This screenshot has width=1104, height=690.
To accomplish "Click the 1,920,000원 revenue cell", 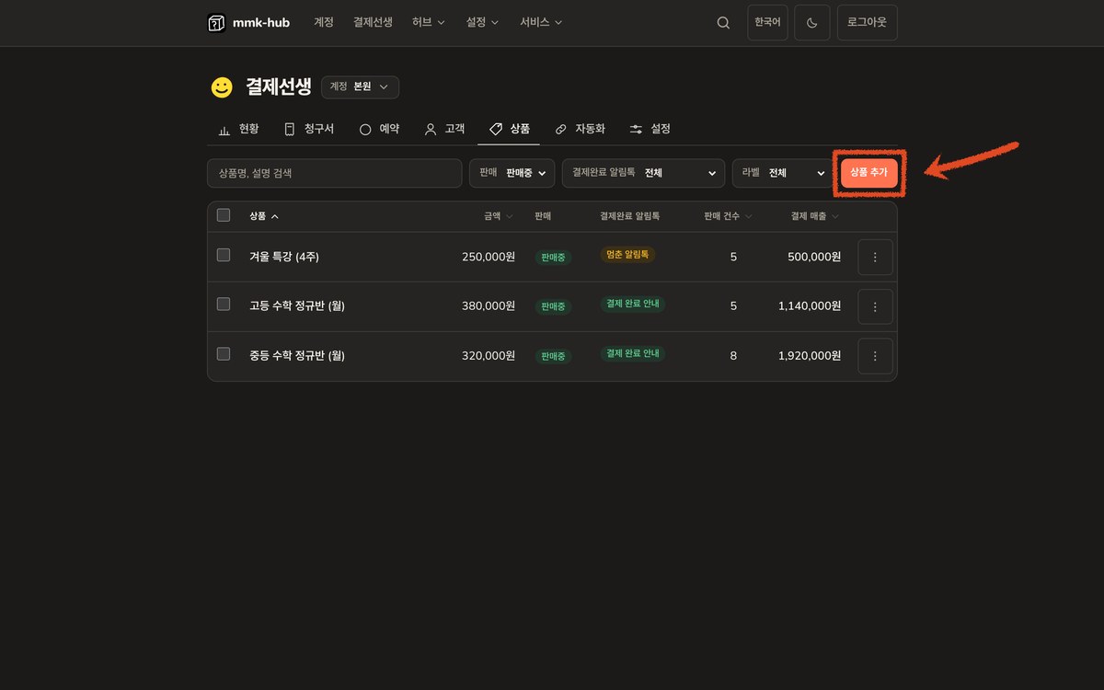I will coord(810,356).
